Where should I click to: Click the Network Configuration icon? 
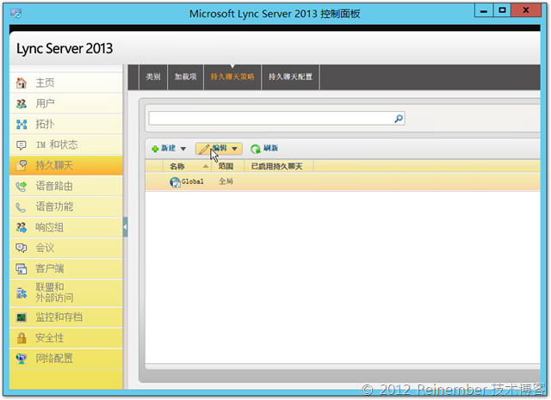(22, 359)
